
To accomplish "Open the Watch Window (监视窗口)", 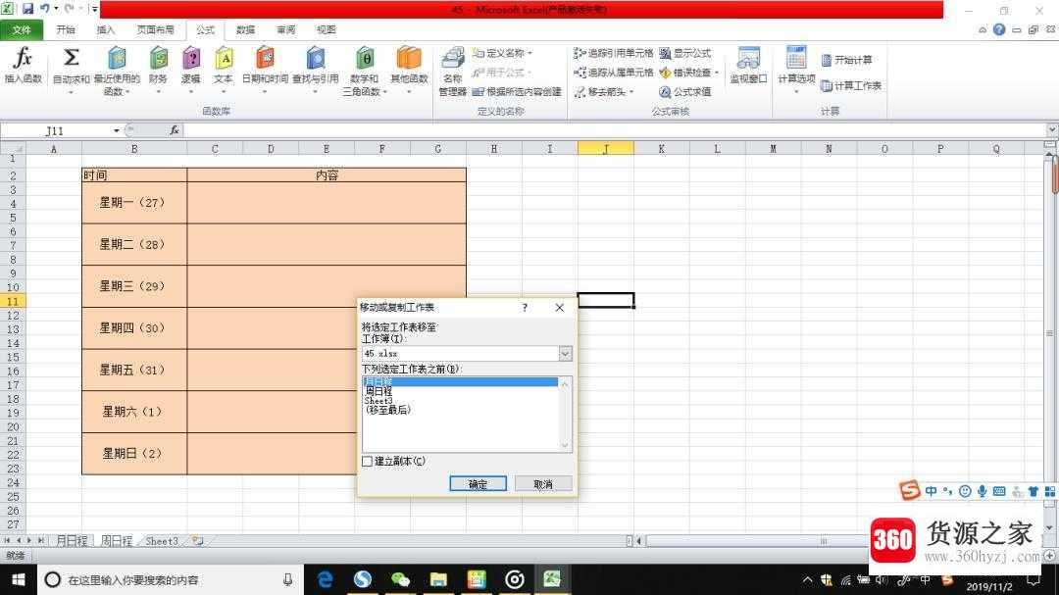I will coord(748,66).
